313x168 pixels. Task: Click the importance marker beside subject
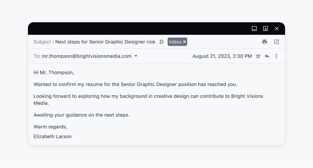pyautogui.click(x=161, y=42)
